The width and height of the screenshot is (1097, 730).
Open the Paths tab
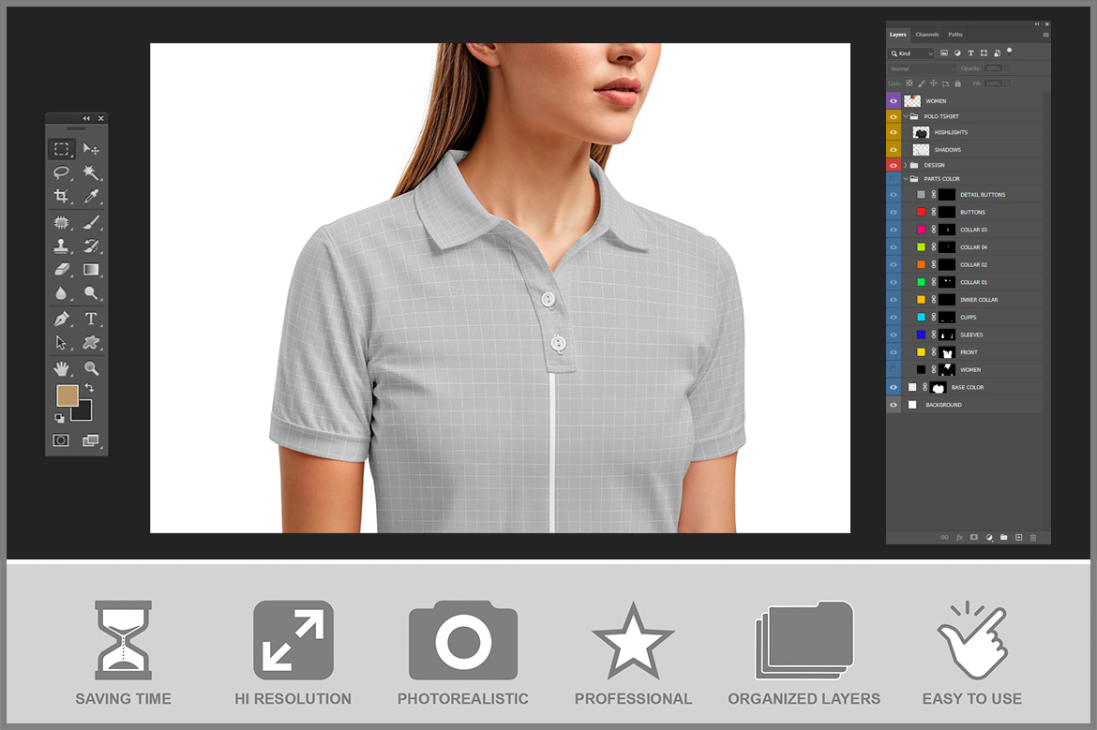coord(954,35)
